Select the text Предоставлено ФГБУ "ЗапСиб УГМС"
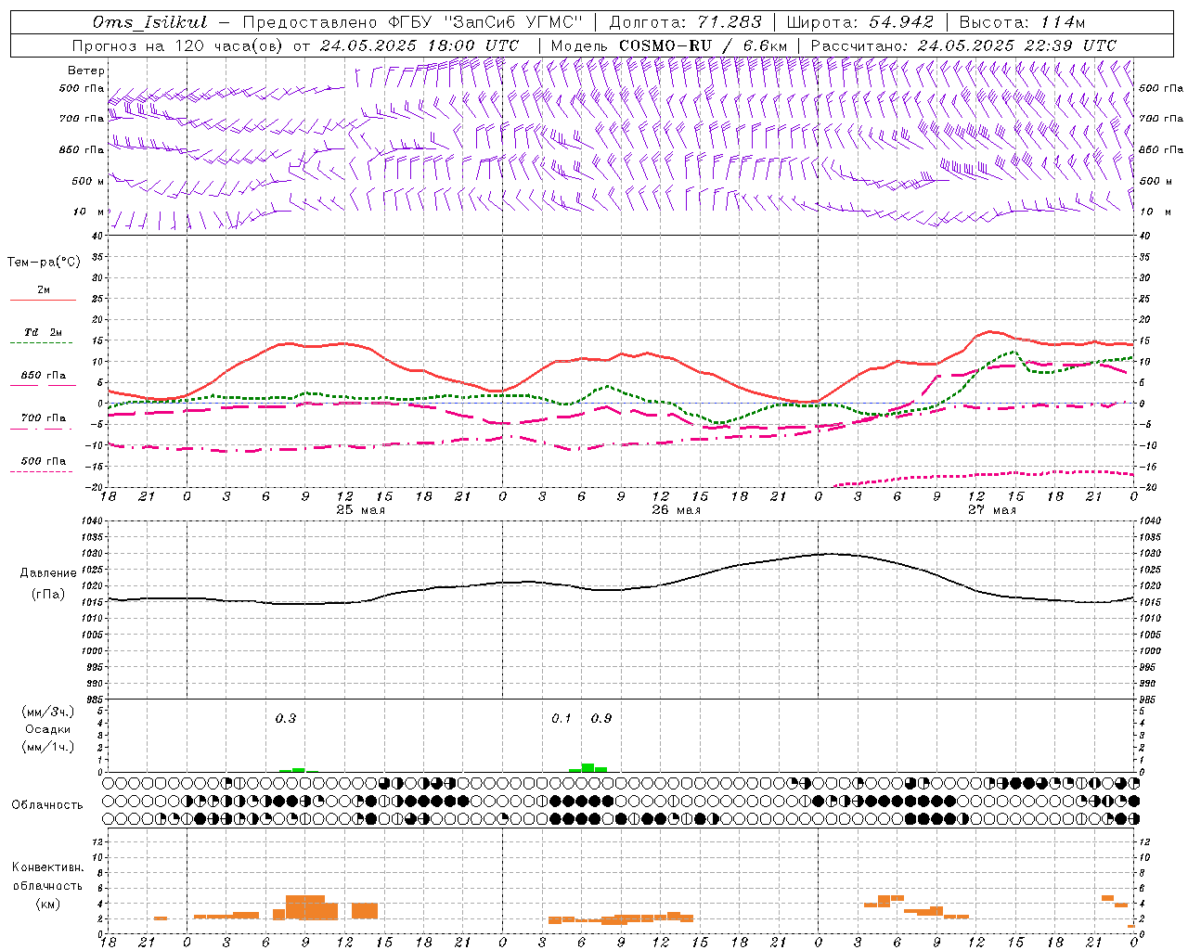This screenshot has height=950, width=1188. (x=412, y=22)
